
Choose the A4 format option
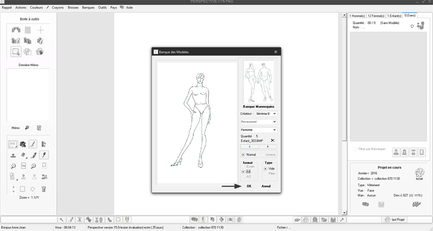pos(243,172)
